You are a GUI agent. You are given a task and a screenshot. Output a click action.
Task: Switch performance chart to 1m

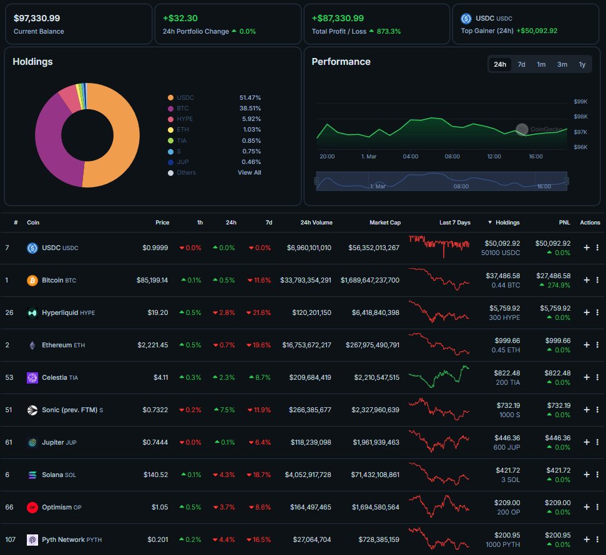tap(541, 64)
